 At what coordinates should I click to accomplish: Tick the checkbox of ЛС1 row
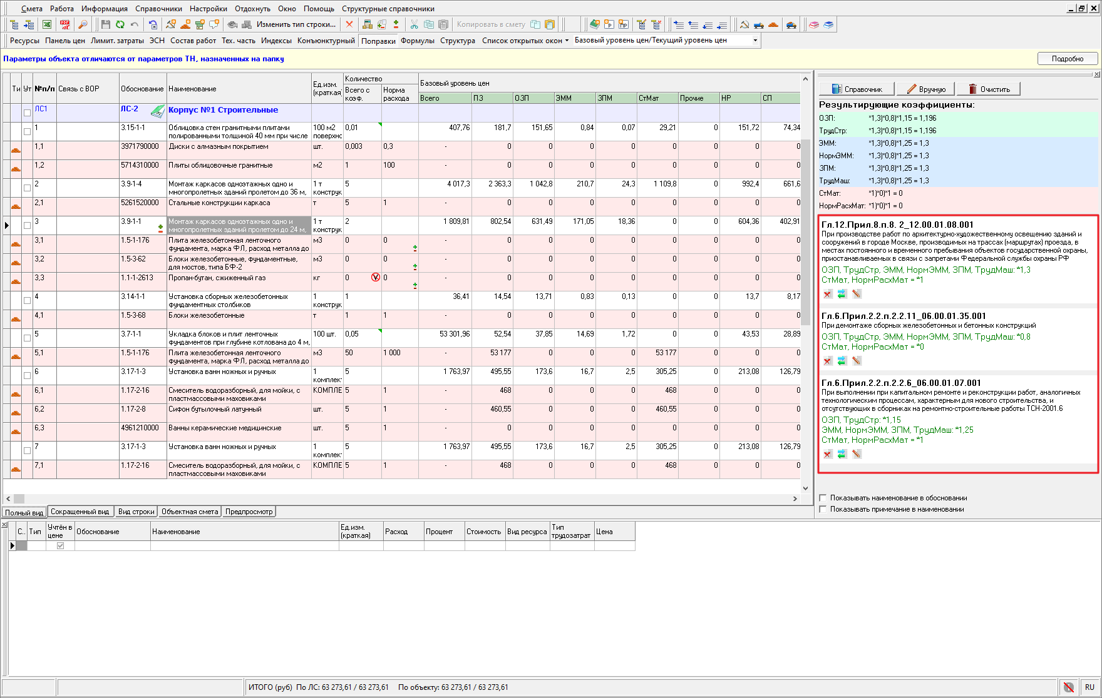27,113
